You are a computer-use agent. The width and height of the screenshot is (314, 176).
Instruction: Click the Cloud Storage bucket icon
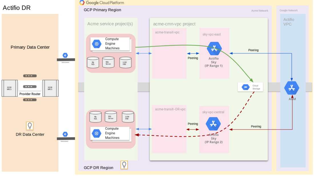(245, 87)
